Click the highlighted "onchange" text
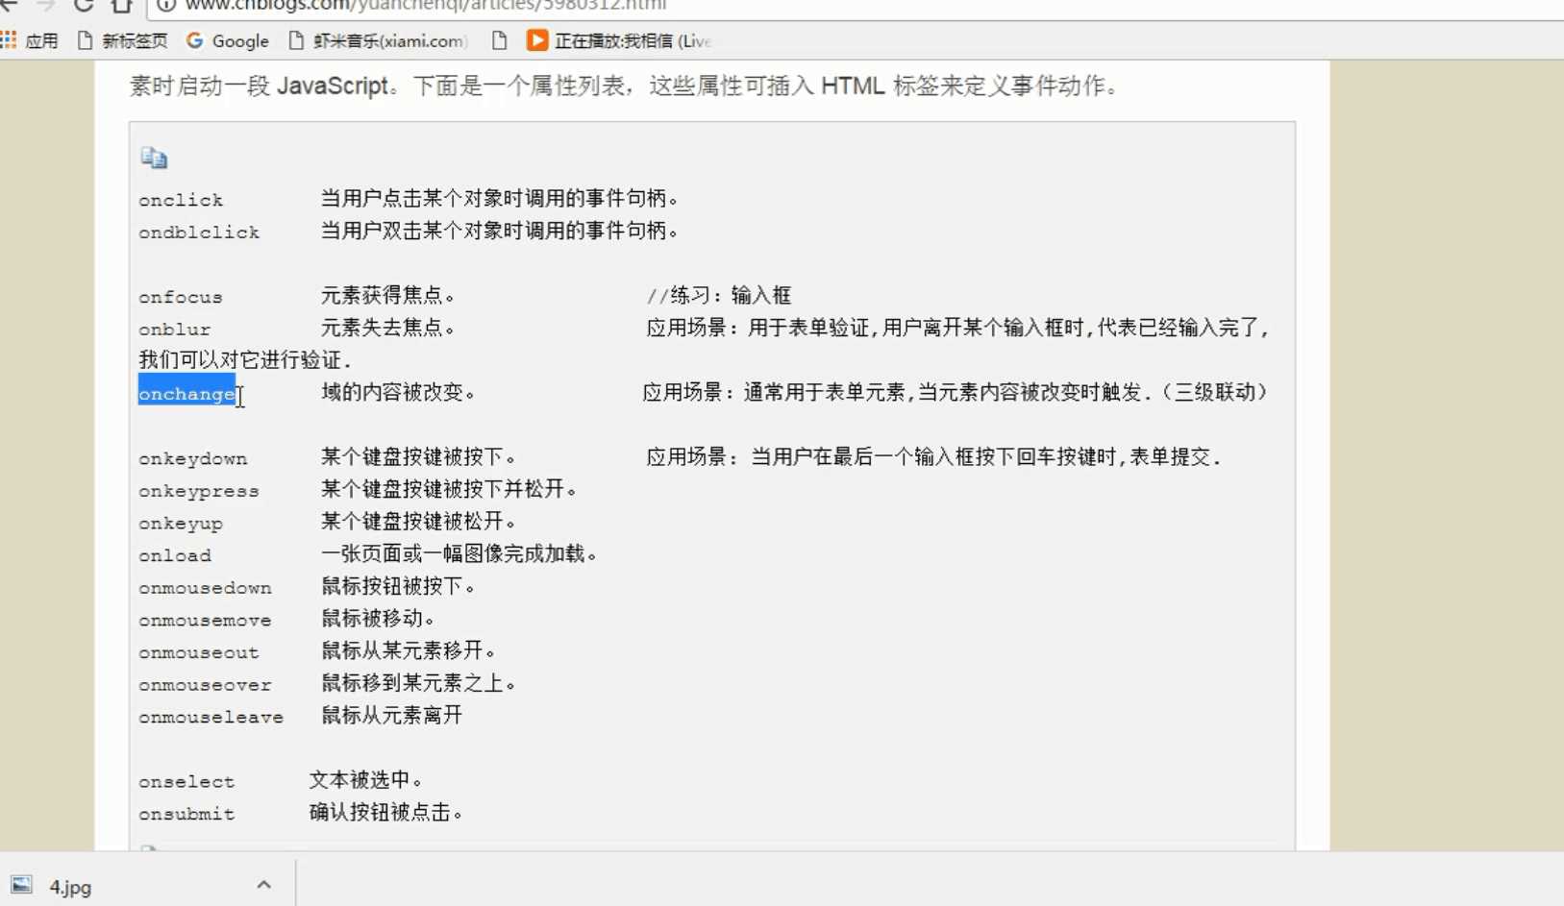Image resolution: width=1564 pixels, height=906 pixels. (x=186, y=394)
